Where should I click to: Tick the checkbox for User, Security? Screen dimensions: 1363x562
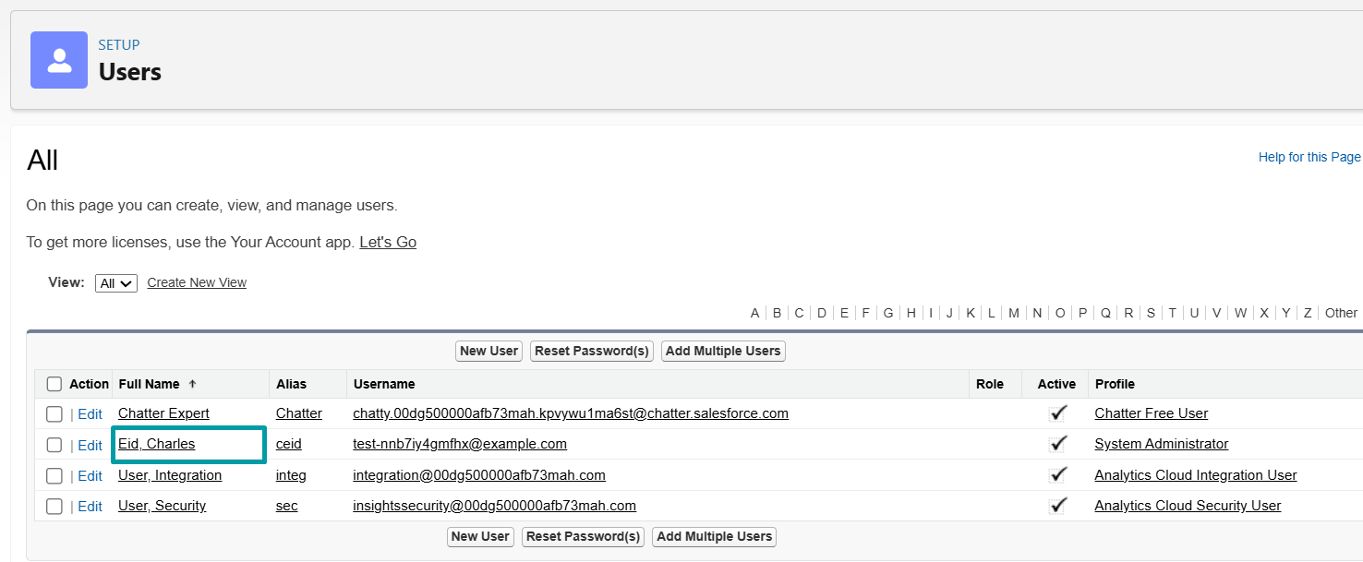54,506
